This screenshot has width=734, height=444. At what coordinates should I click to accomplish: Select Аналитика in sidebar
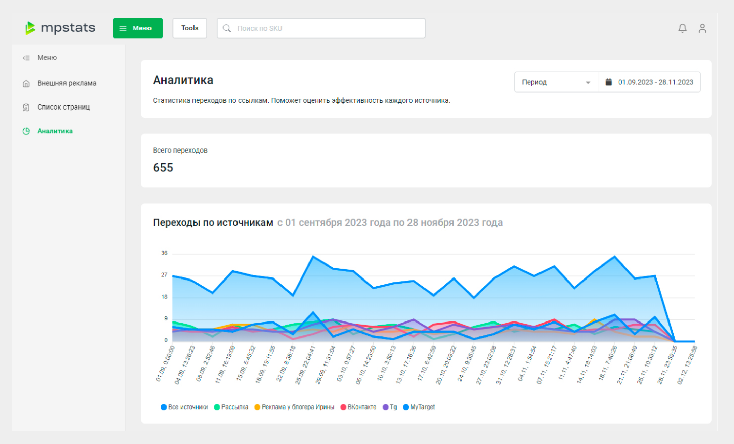click(55, 131)
